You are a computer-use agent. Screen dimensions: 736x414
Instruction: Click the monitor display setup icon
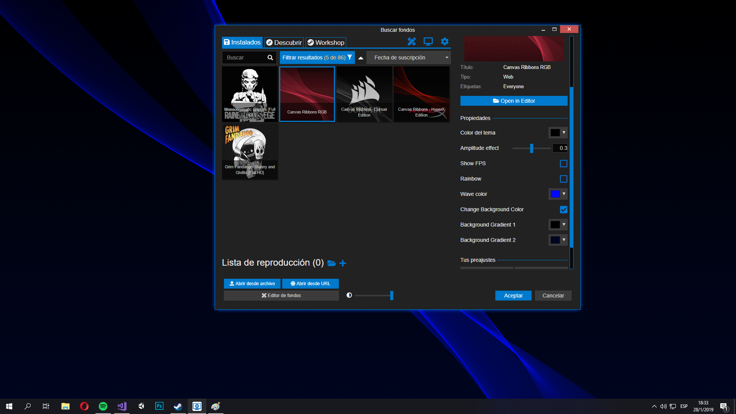click(428, 41)
